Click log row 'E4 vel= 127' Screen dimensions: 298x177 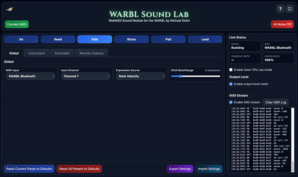click(260, 140)
